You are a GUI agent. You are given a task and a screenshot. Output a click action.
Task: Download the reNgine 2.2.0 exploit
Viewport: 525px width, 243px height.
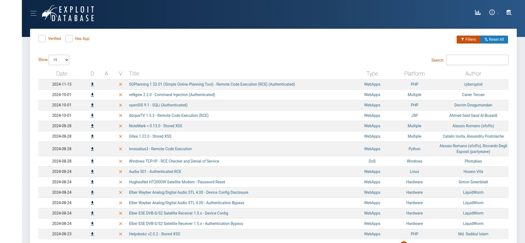click(x=92, y=95)
